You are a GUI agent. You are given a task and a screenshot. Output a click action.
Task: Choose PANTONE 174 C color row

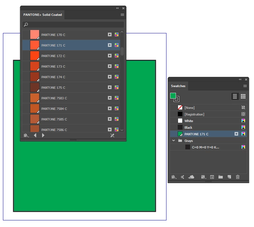click(x=71, y=77)
